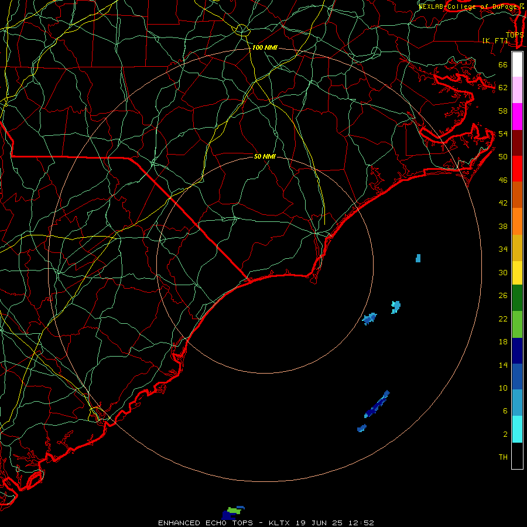Click the 100 NMI range ring label
The image size is (527, 527).
click(x=265, y=47)
